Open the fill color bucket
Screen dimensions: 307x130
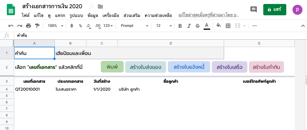pos(219,25)
